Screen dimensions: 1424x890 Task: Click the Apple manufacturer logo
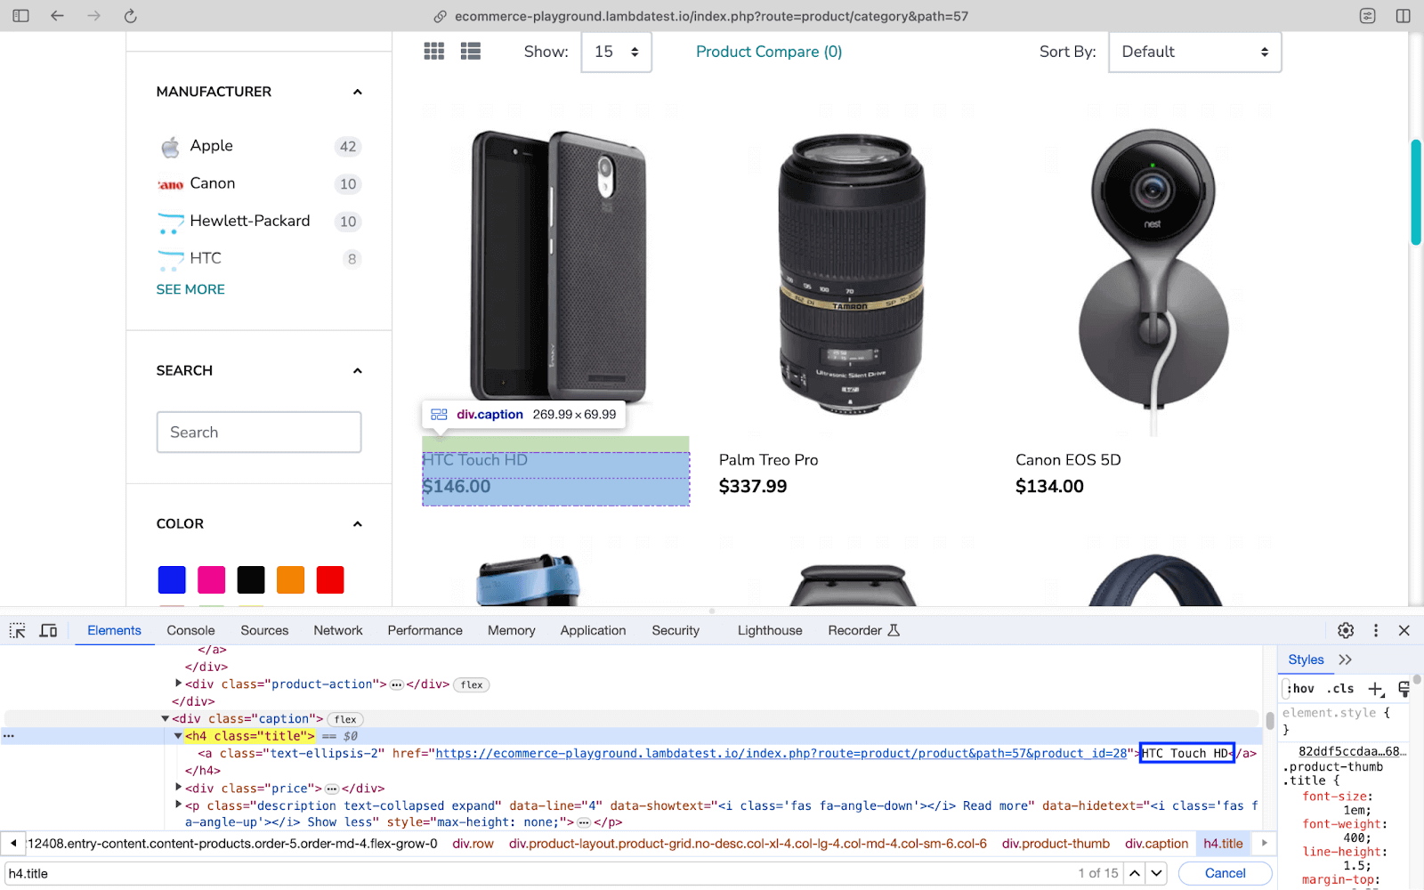pos(170,147)
